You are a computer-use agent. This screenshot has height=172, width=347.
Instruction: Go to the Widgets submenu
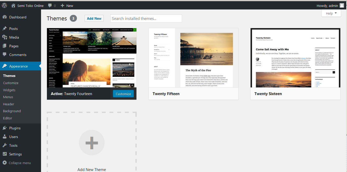tap(9, 90)
